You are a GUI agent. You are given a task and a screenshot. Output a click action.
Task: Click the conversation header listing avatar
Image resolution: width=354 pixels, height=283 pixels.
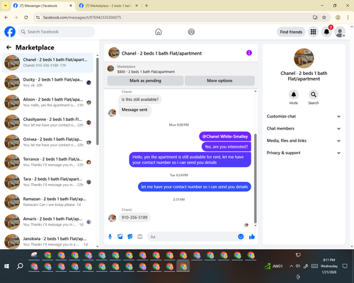pos(114,52)
